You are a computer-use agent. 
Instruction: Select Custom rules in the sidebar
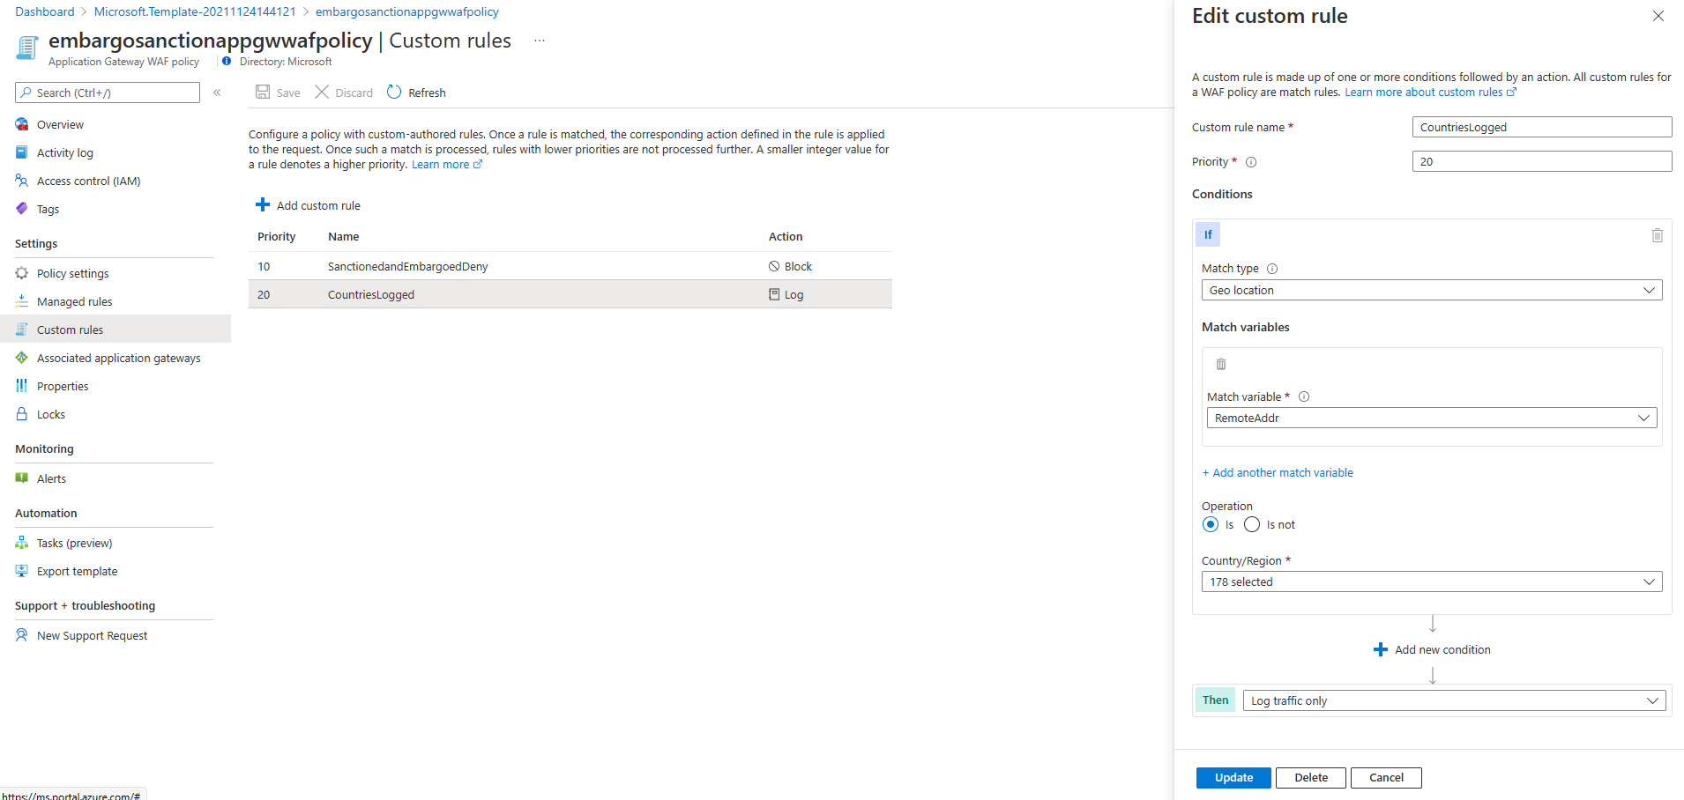(69, 329)
